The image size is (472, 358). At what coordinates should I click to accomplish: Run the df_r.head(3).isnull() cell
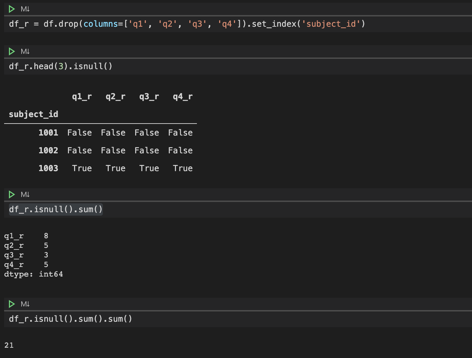[11, 51]
